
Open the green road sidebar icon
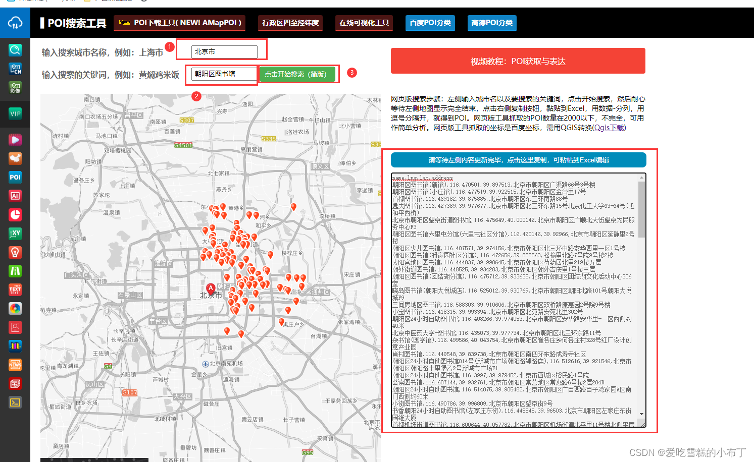point(15,271)
